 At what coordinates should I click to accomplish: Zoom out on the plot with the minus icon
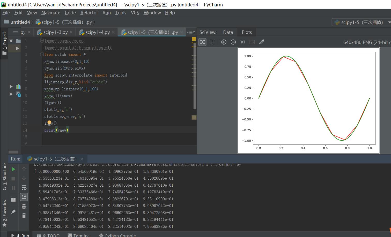coord(233,42)
